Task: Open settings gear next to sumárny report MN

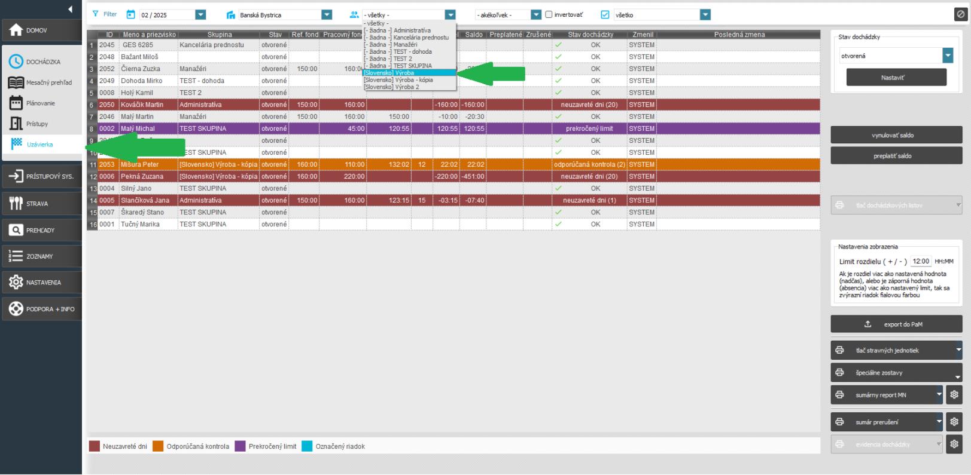Action: [954, 395]
